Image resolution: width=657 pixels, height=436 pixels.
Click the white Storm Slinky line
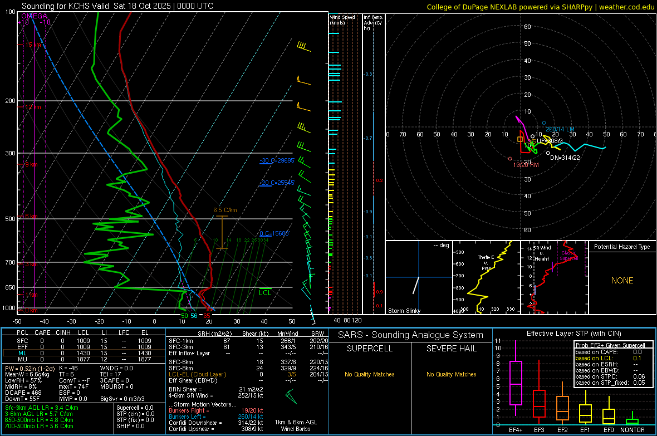[x=416, y=285]
